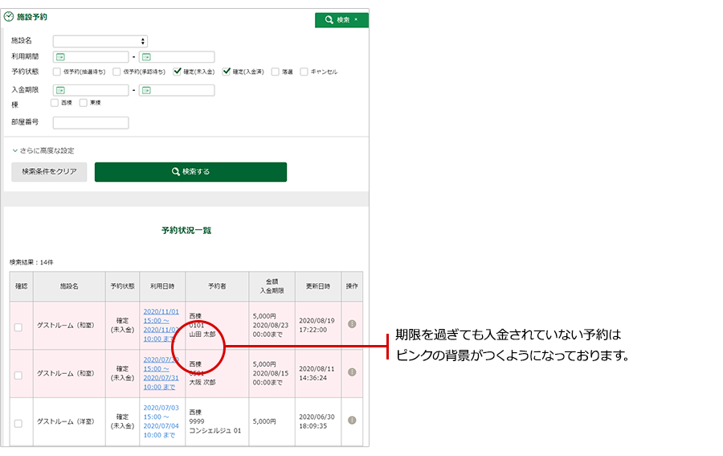Open calendar icon for 利用期間 end date

coord(146,57)
